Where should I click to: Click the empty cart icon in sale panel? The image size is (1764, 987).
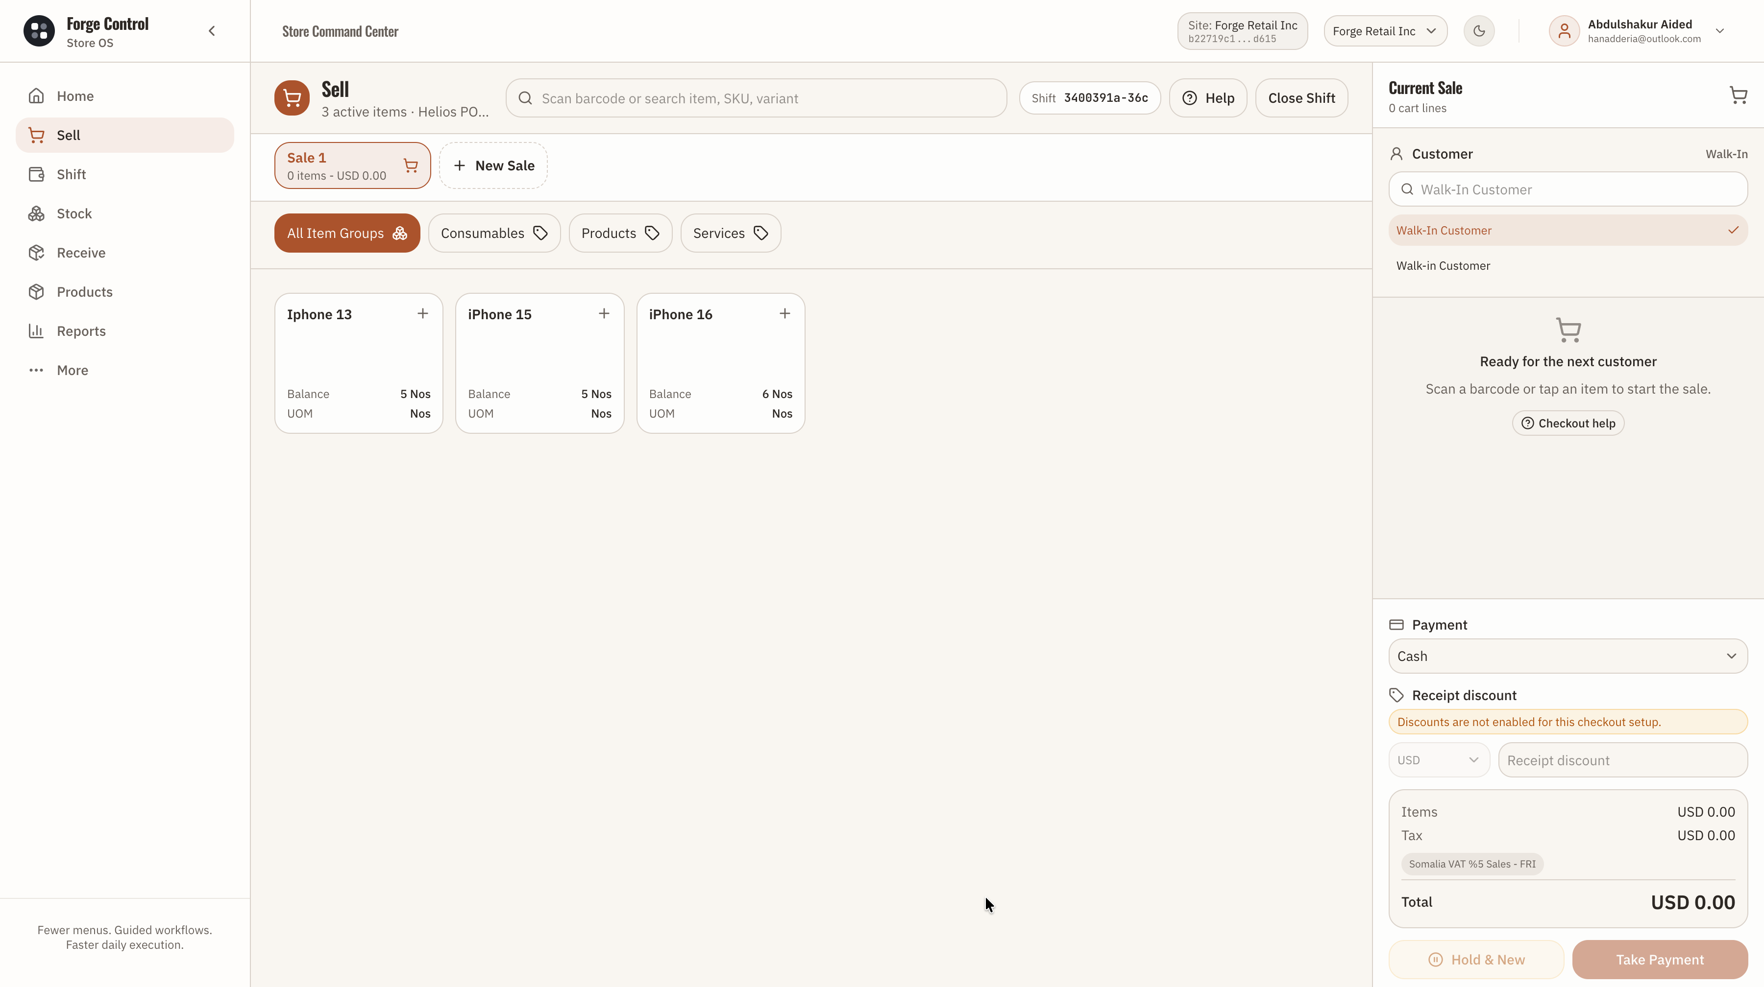coord(1568,329)
